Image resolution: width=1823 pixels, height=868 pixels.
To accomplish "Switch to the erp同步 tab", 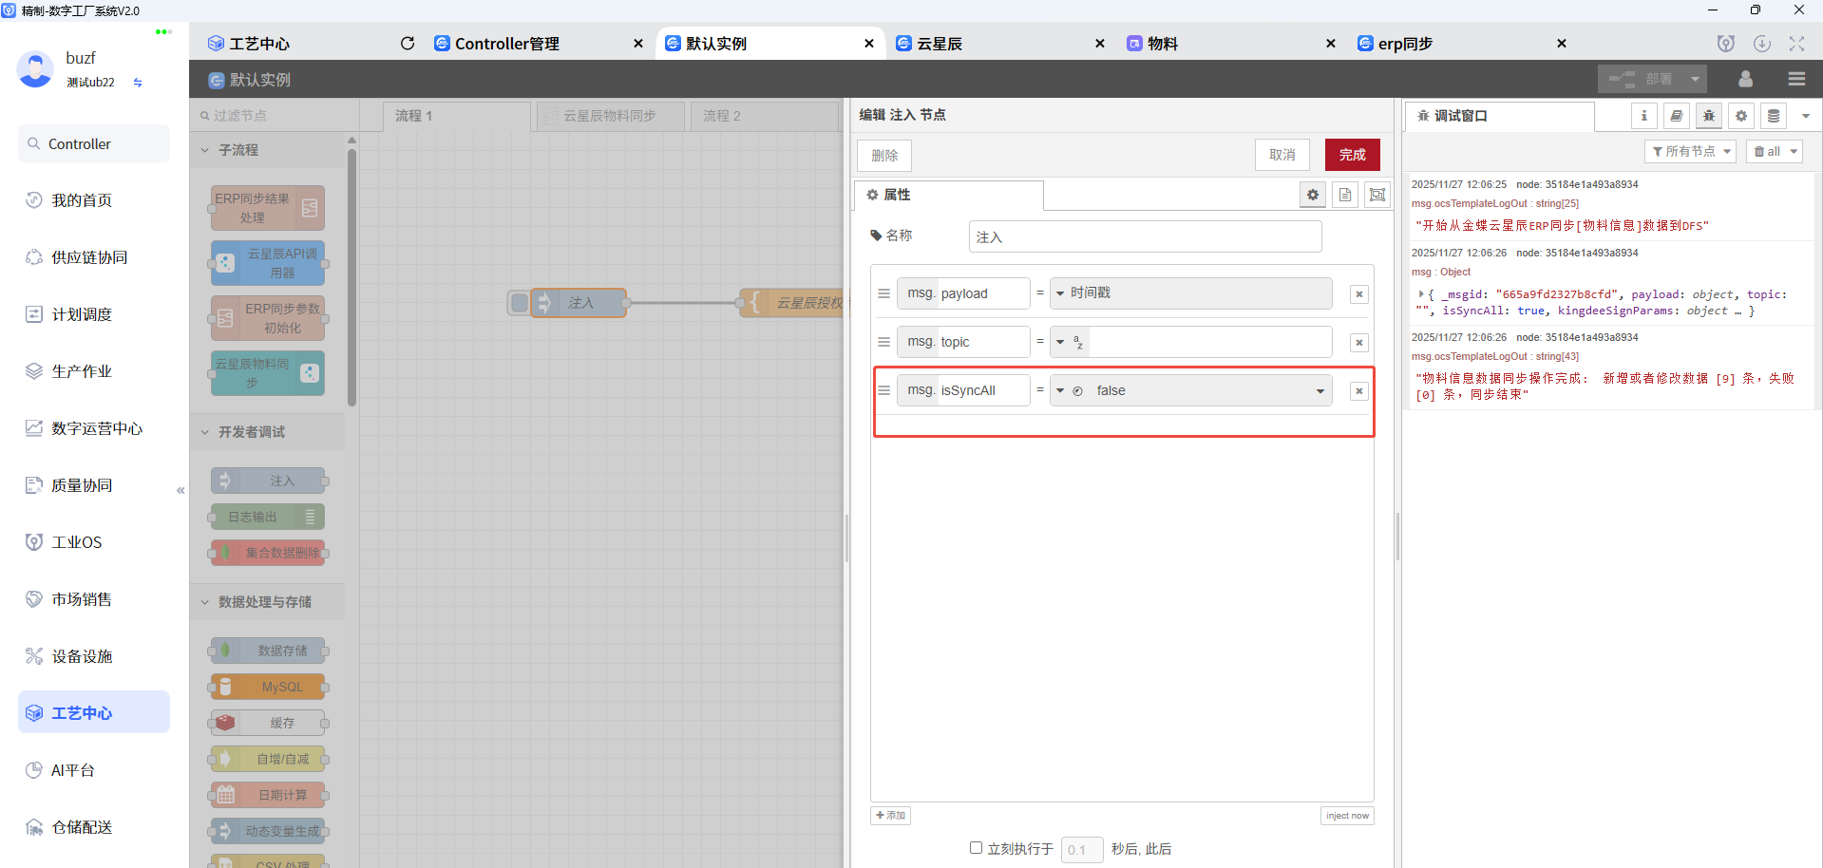I will pyautogui.click(x=1405, y=44).
